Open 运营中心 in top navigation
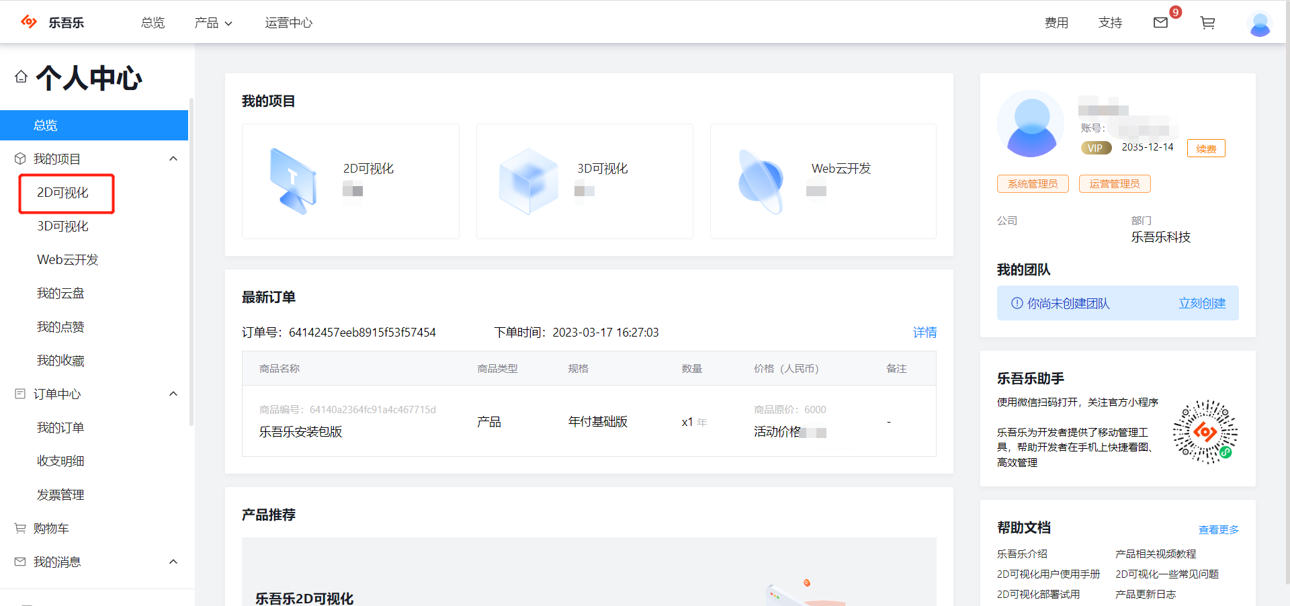Image resolution: width=1290 pixels, height=606 pixels. 289,23
